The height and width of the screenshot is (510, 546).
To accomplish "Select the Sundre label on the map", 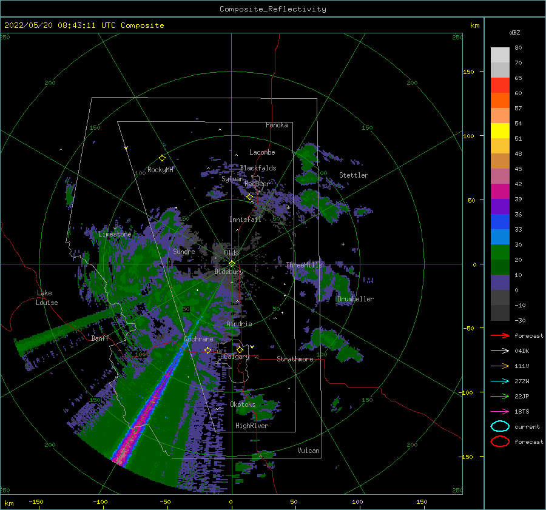I will point(184,251).
